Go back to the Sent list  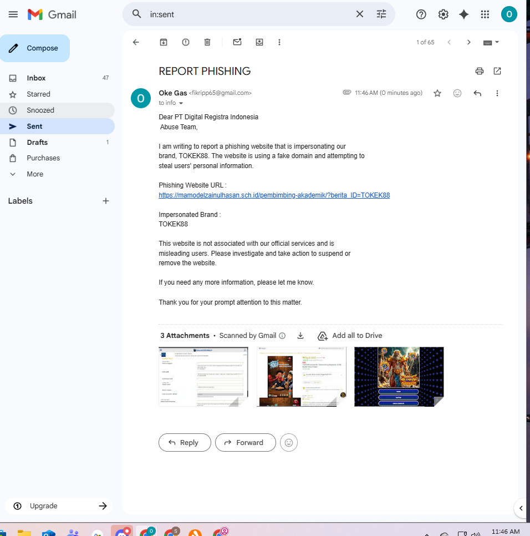tap(136, 42)
